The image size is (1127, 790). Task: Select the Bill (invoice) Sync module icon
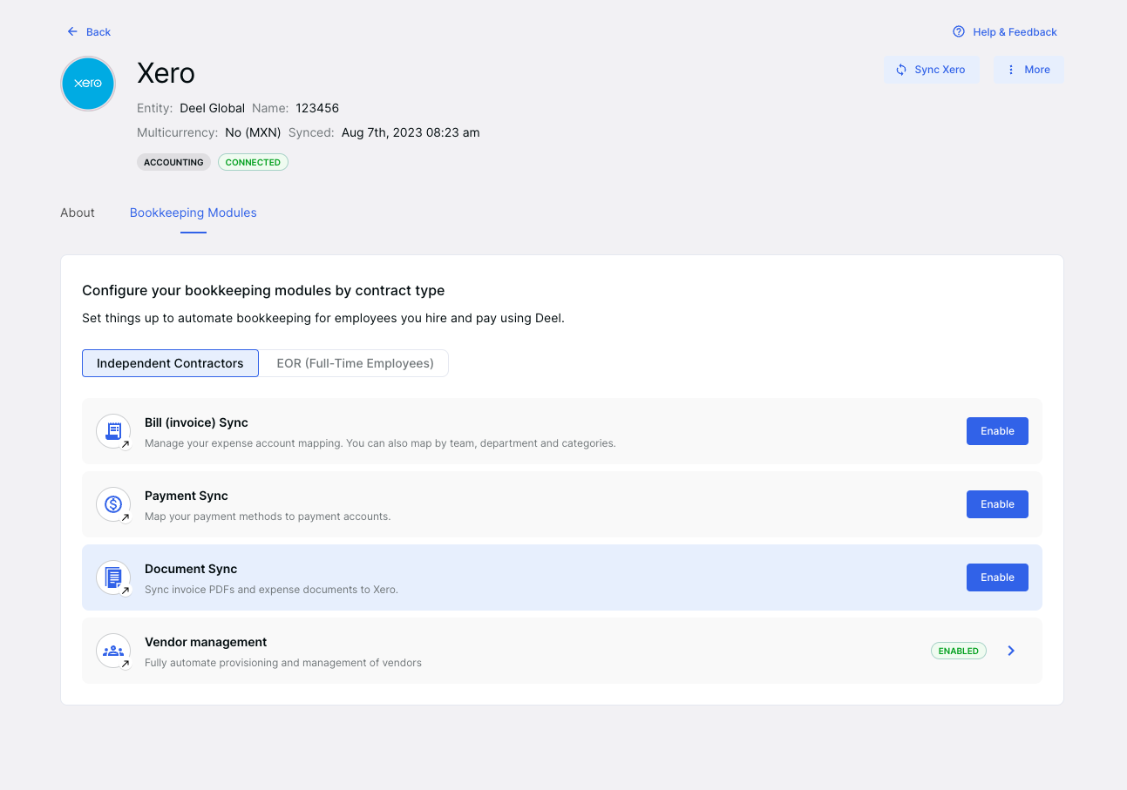click(113, 430)
